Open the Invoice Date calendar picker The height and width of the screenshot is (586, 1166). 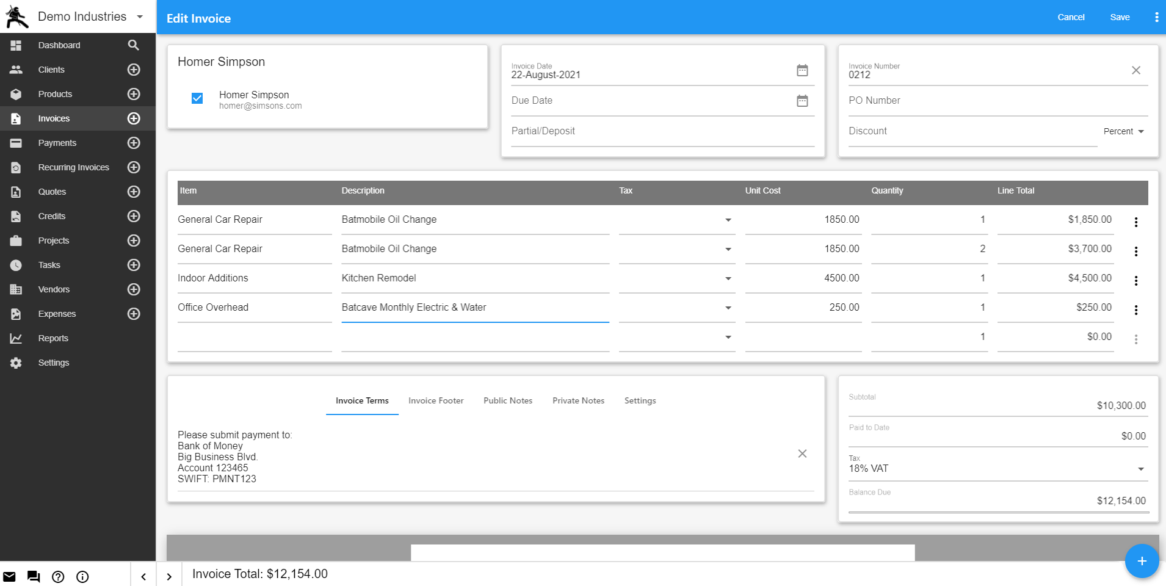coord(802,70)
